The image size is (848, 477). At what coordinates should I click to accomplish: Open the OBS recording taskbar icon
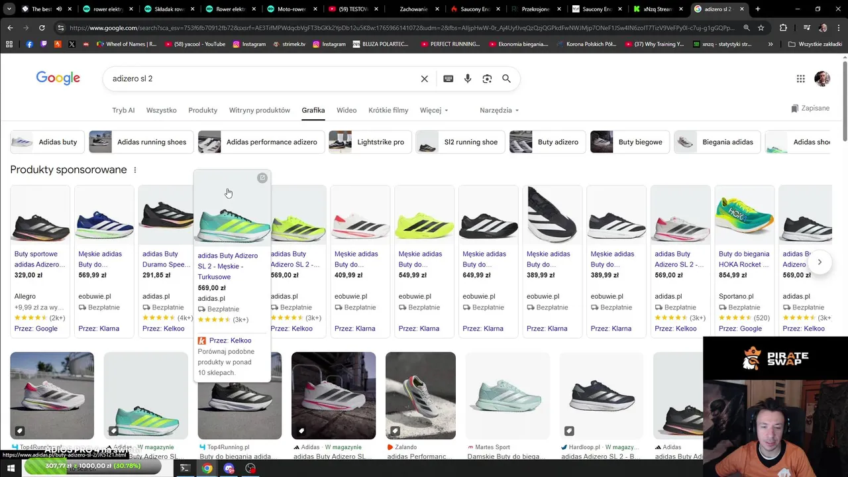click(x=250, y=468)
